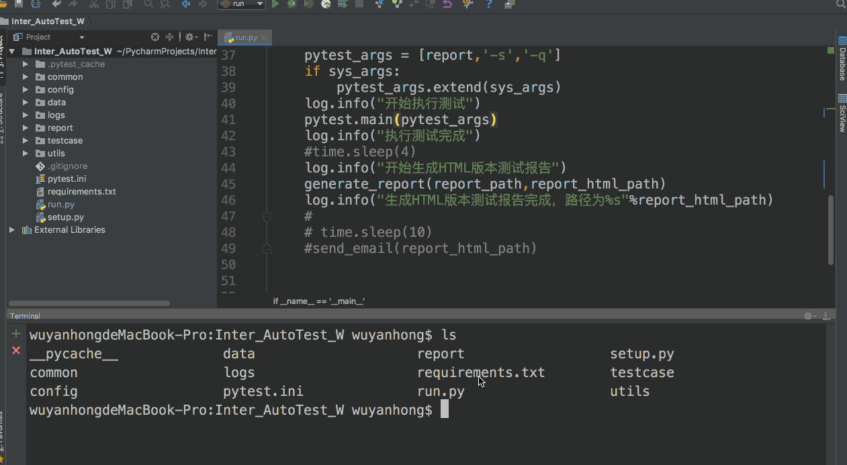The height and width of the screenshot is (465, 847).
Task: Toggle the code fold marker at line 49
Action: point(267,248)
